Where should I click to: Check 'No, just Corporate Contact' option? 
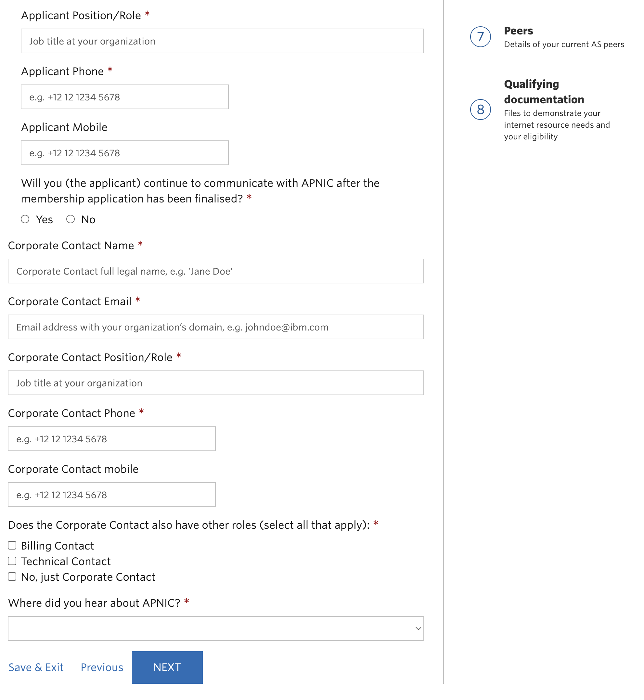(x=12, y=576)
